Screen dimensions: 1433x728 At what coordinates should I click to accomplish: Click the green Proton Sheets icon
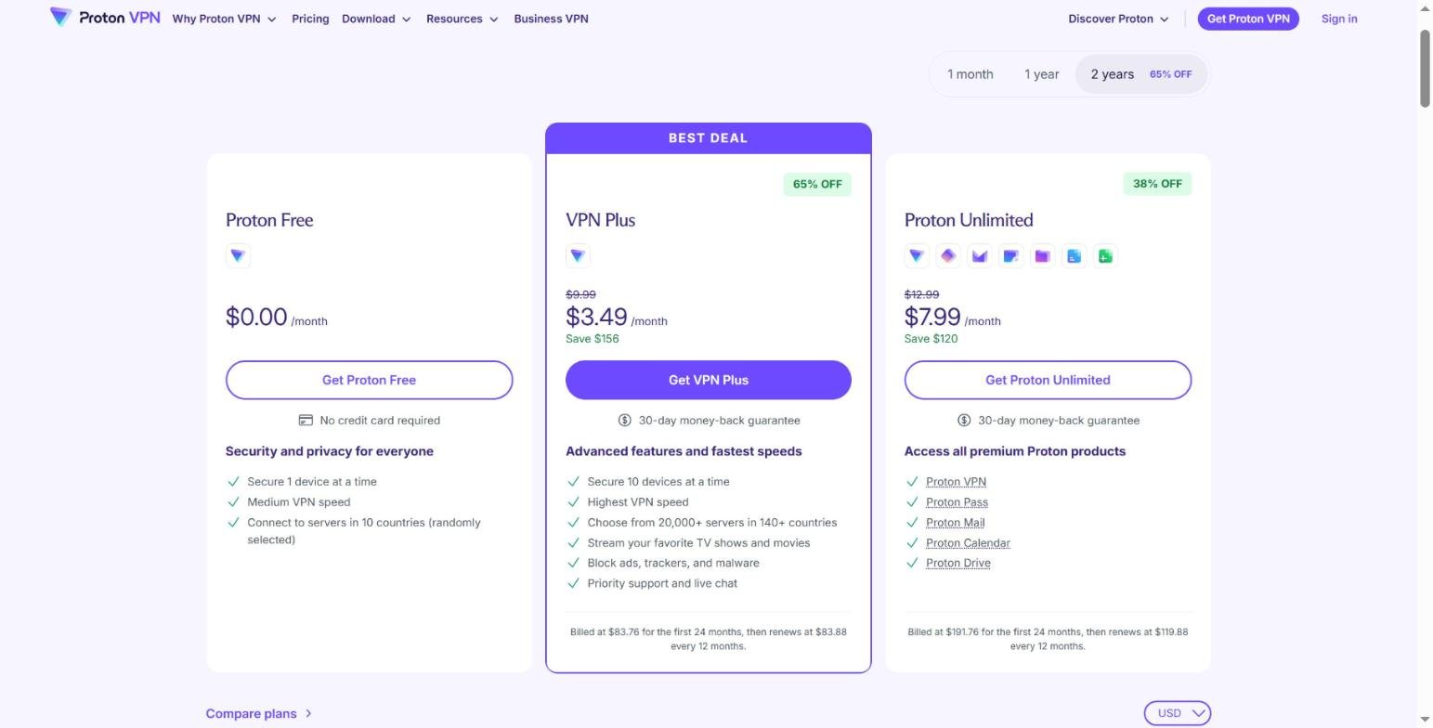[x=1106, y=256]
